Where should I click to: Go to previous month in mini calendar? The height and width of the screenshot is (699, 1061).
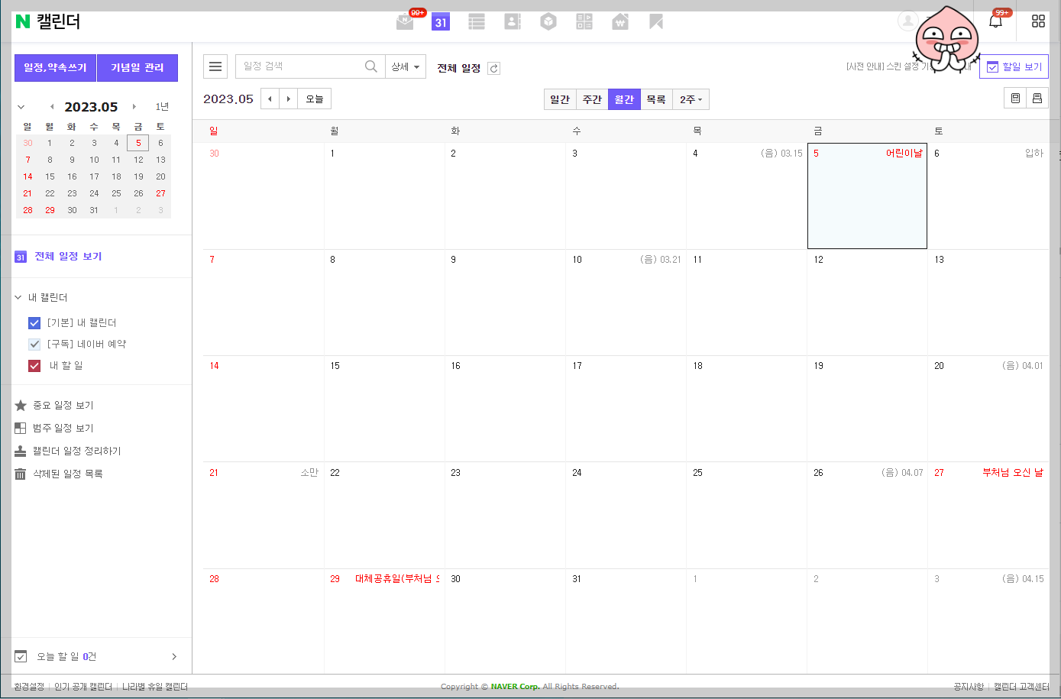point(52,107)
